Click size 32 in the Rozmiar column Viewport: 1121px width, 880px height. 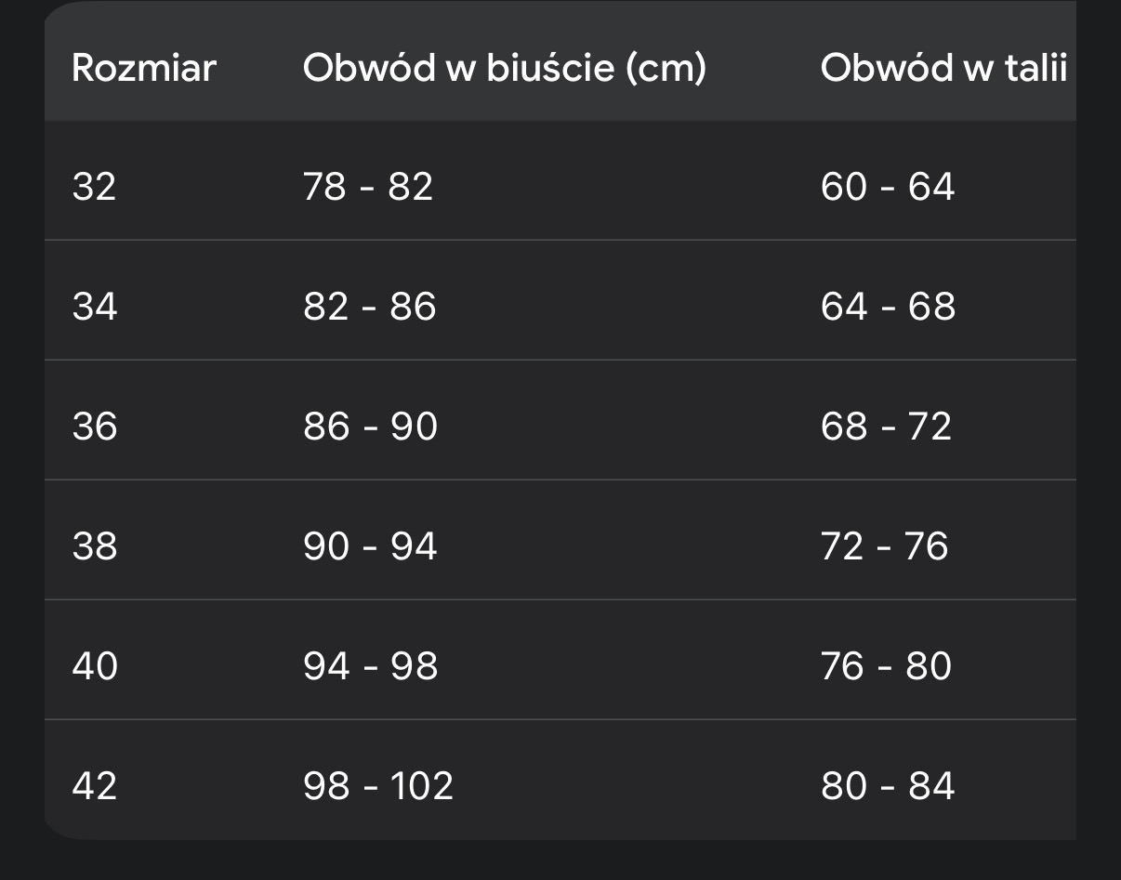click(94, 187)
